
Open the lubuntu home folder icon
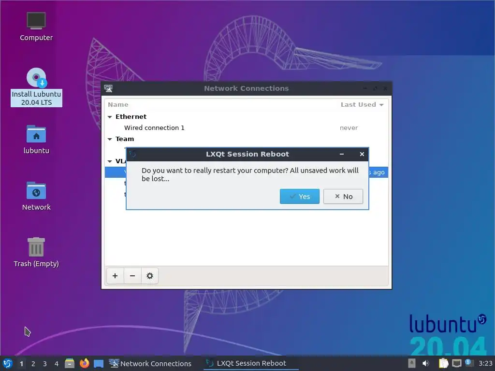(36, 140)
